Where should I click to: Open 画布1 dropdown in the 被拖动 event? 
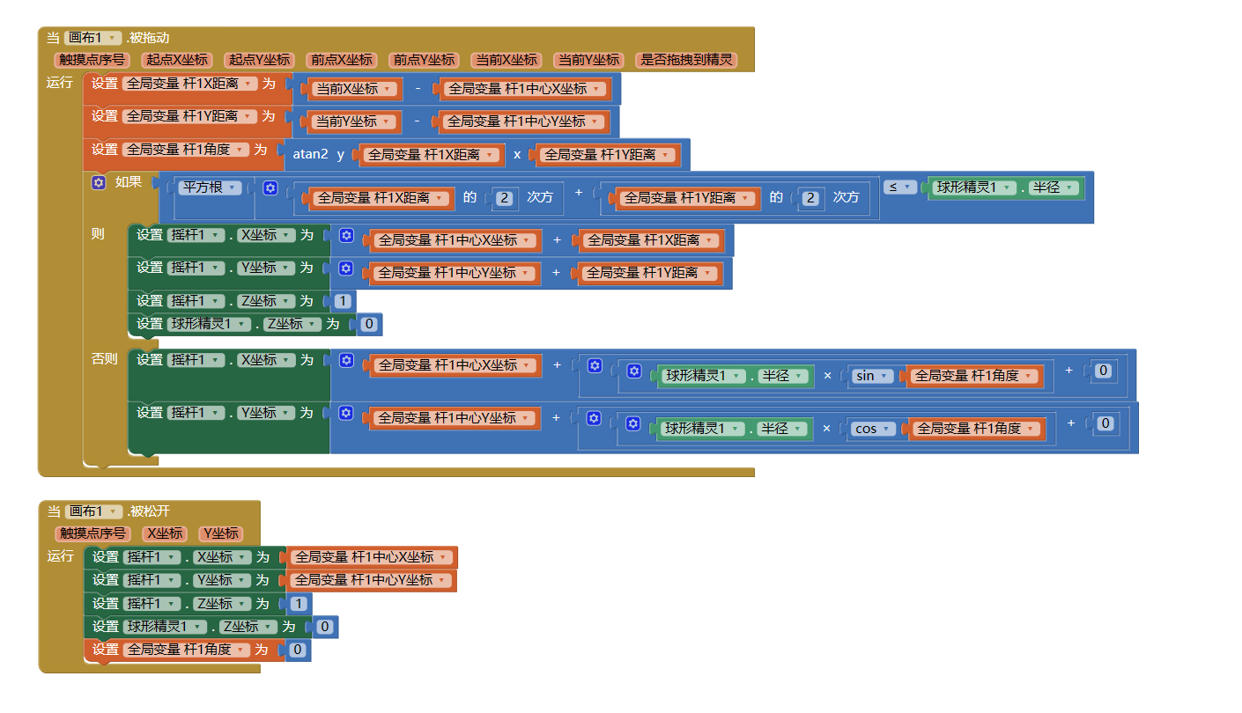point(92,38)
